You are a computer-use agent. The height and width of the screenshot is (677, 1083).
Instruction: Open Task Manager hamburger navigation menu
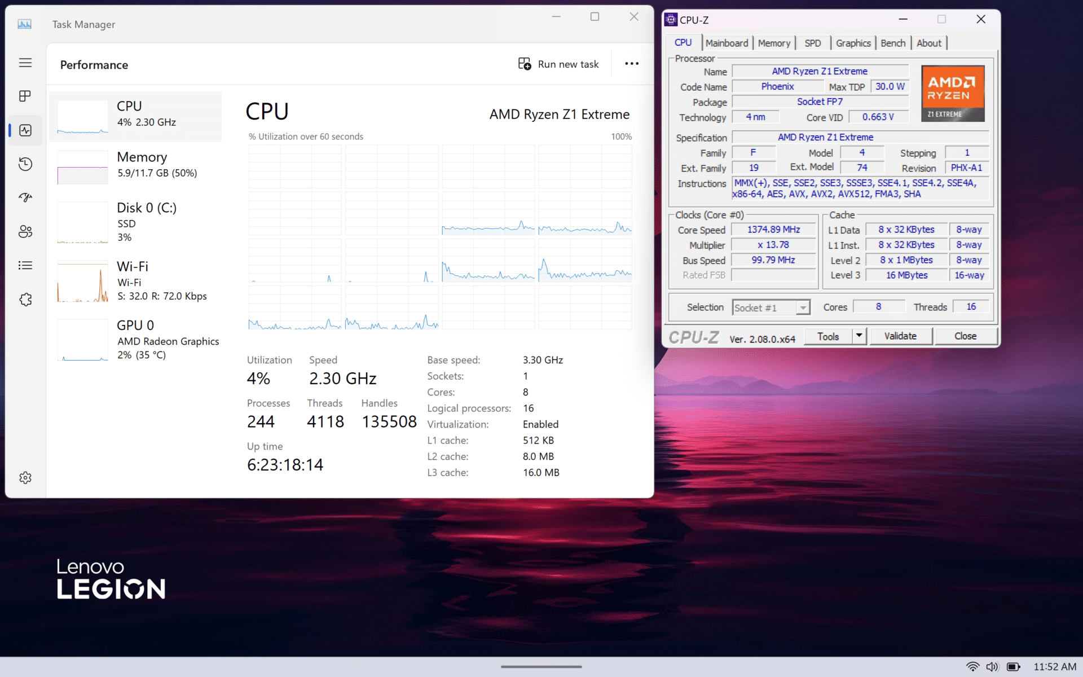pos(25,63)
